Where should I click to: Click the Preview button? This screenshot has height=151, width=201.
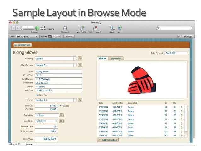pyautogui.click(x=69, y=37)
